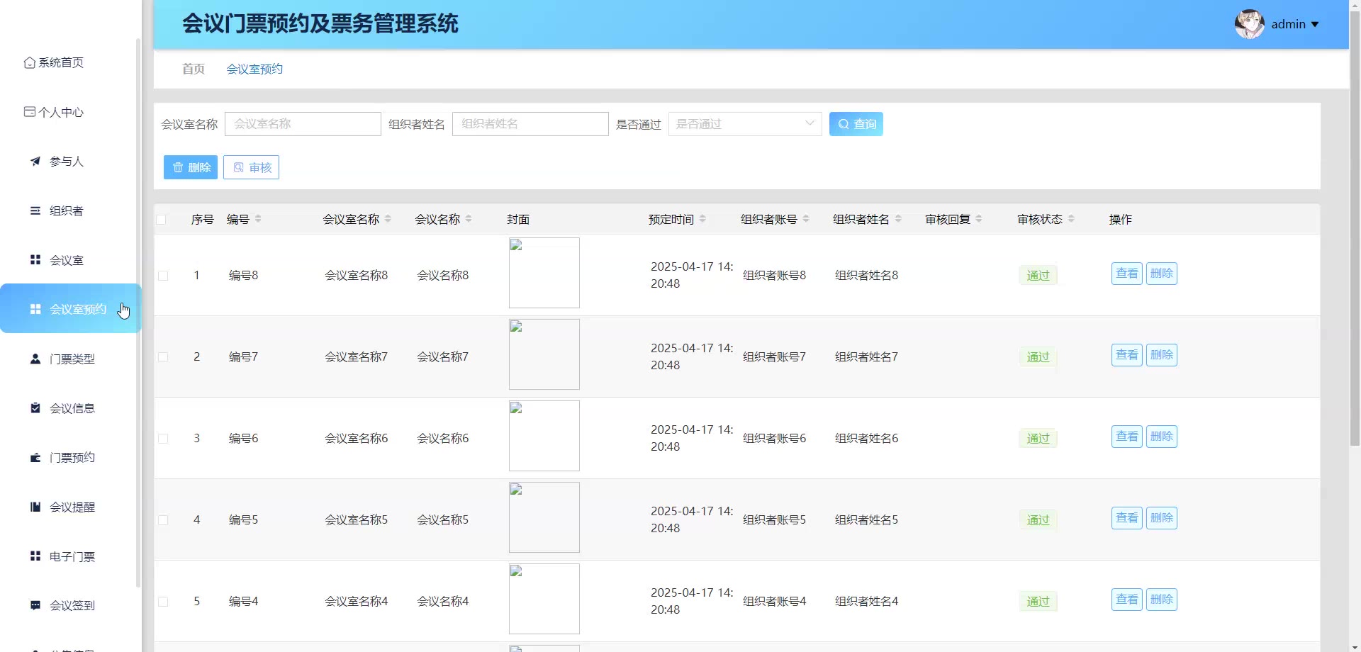This screenshot has height=652, width=1361.
Task: Expand the admin user dropdown arrow
Action: coord(1315,25)
